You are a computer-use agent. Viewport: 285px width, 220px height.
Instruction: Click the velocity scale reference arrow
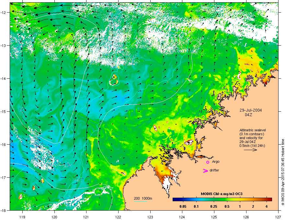coord(250,150)
